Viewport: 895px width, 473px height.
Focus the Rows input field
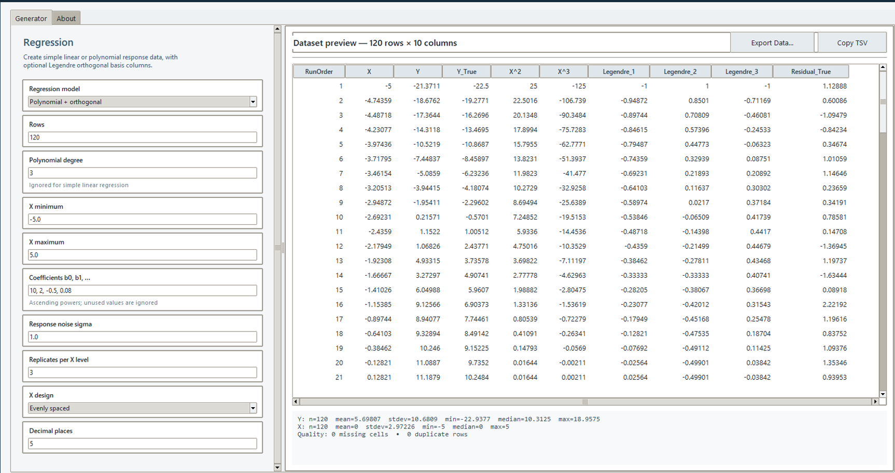point(143,137)
